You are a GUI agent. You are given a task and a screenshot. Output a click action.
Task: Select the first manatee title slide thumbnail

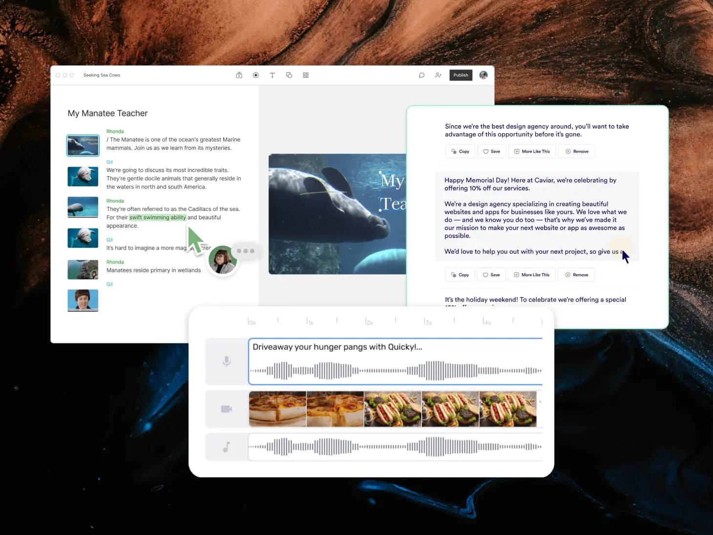(x=83, y=146)
